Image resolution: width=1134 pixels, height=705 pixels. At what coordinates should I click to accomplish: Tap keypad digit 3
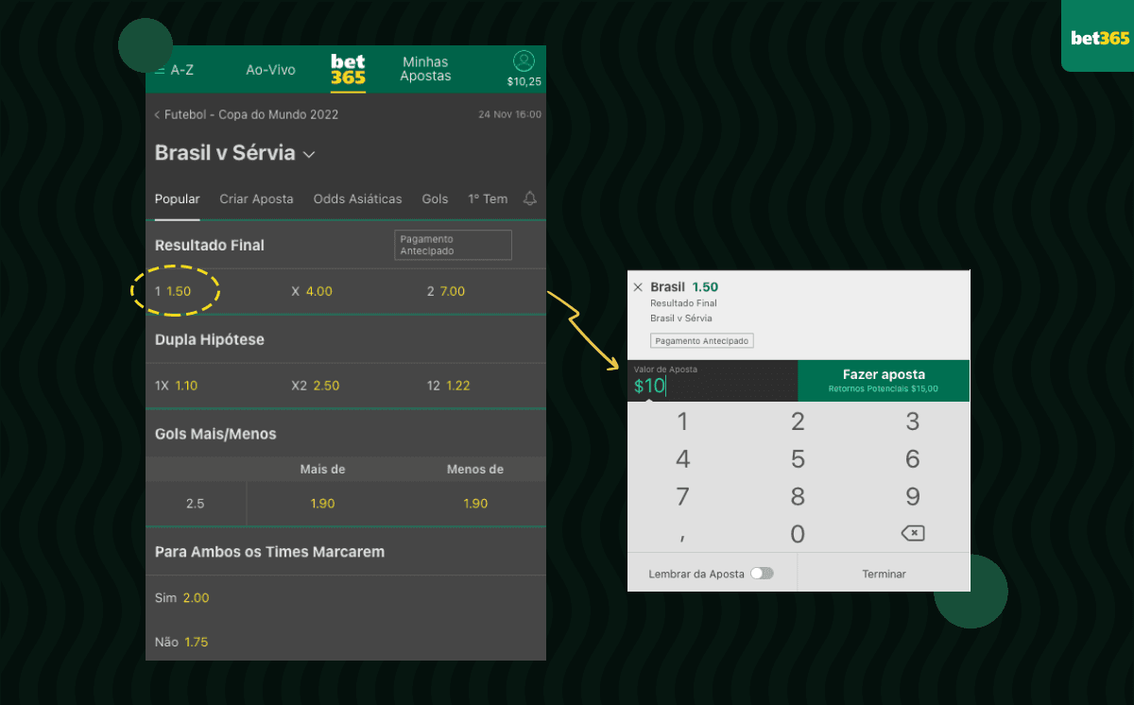pyautogui.click(x=912, y=421)
